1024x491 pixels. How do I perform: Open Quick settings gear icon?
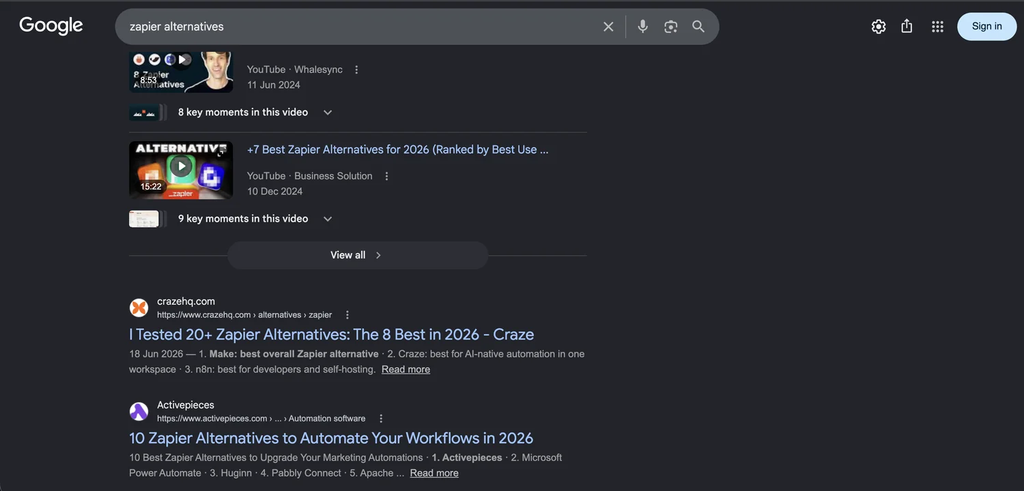879,27
